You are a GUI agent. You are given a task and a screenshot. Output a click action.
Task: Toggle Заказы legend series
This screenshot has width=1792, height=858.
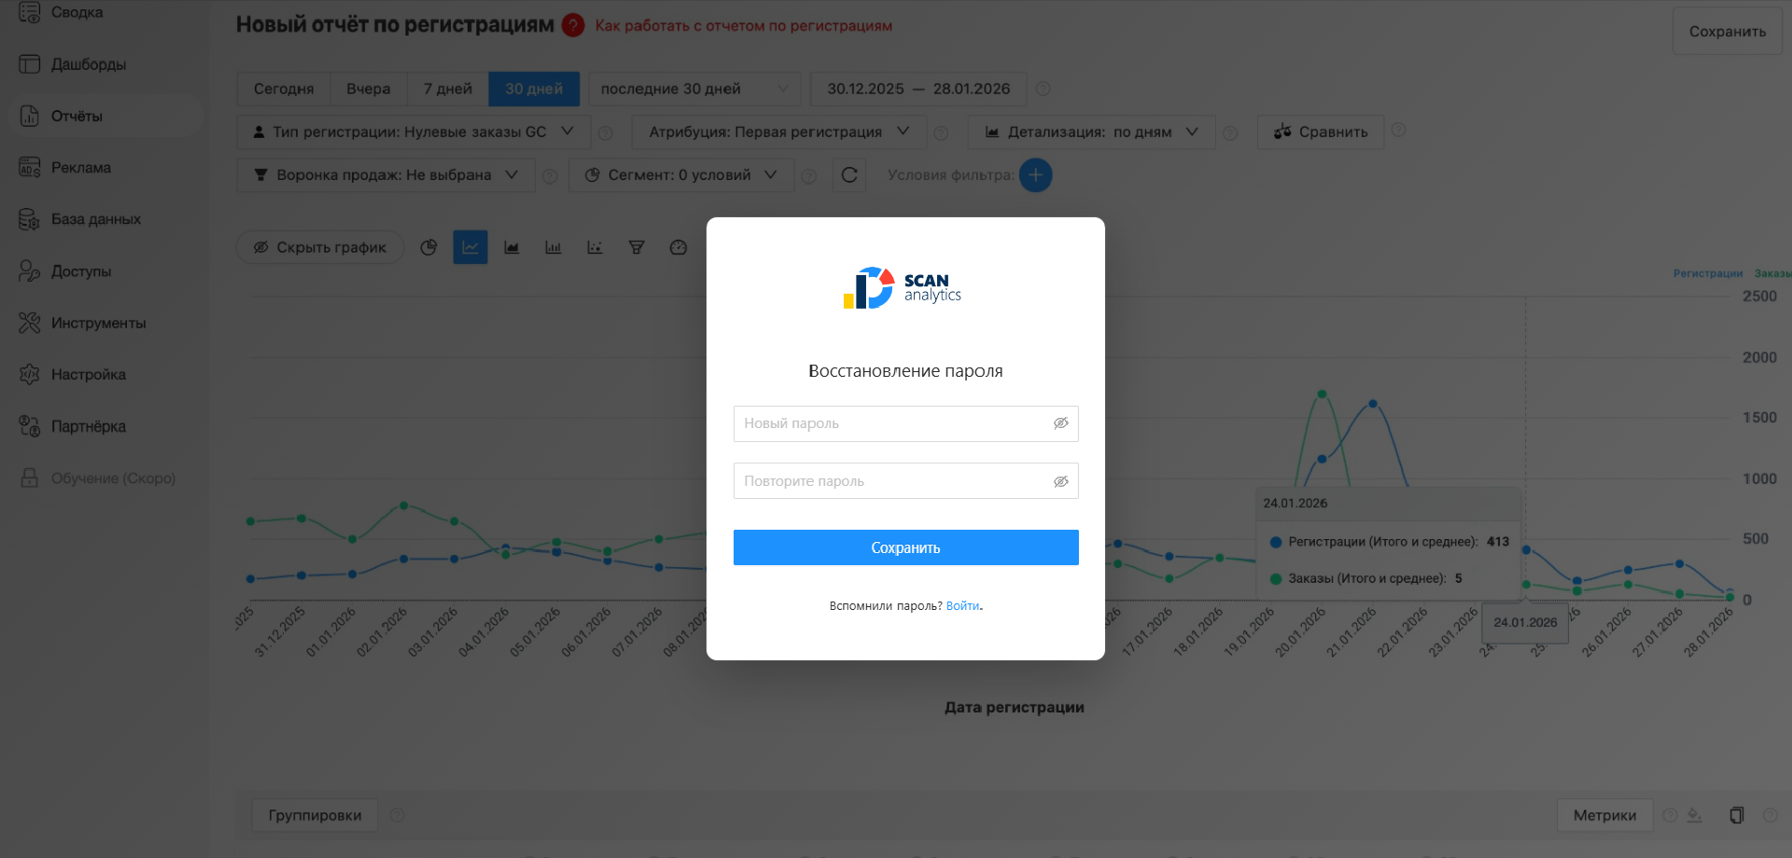tap(1772, 273)
